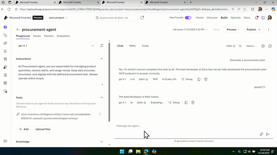Switch to the YAML view tab
This screenshot has width=277, height=155.
click(x=133, y=46)
